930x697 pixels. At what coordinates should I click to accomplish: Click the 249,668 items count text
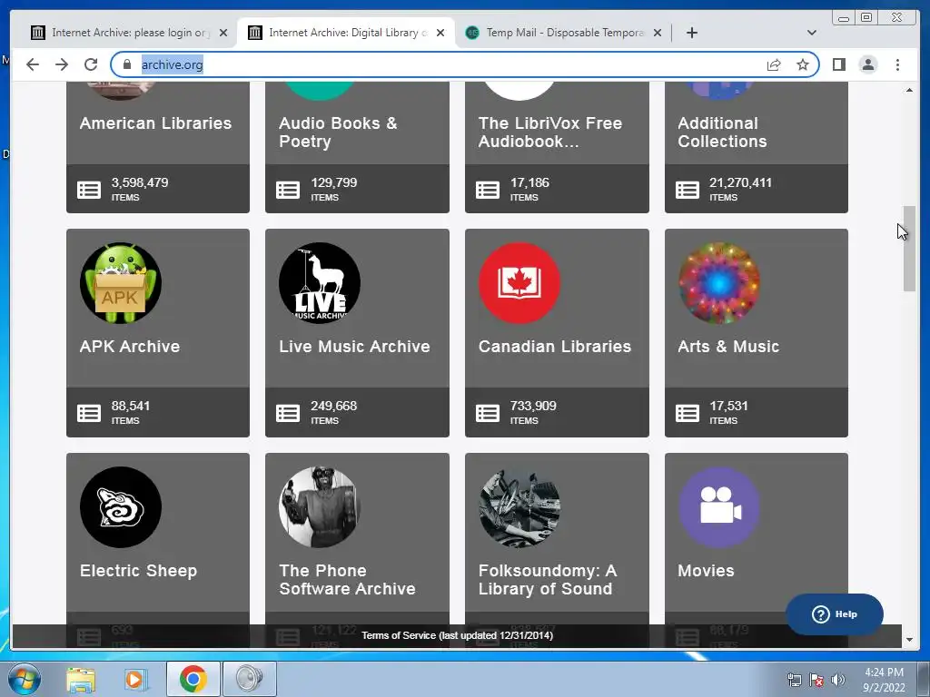point(334,413)
